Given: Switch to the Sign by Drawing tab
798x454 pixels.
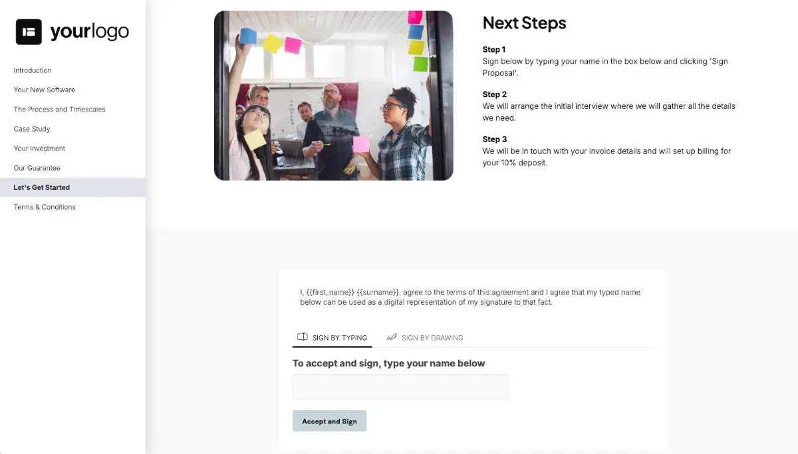Looking at the screenshot, I should [x=431, y=337].
